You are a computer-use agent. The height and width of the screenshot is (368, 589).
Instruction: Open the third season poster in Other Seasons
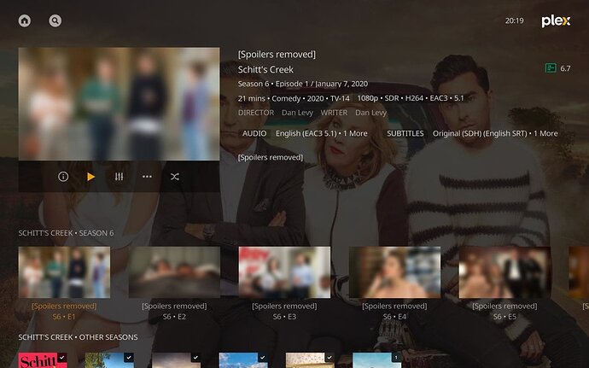point(176,360)
